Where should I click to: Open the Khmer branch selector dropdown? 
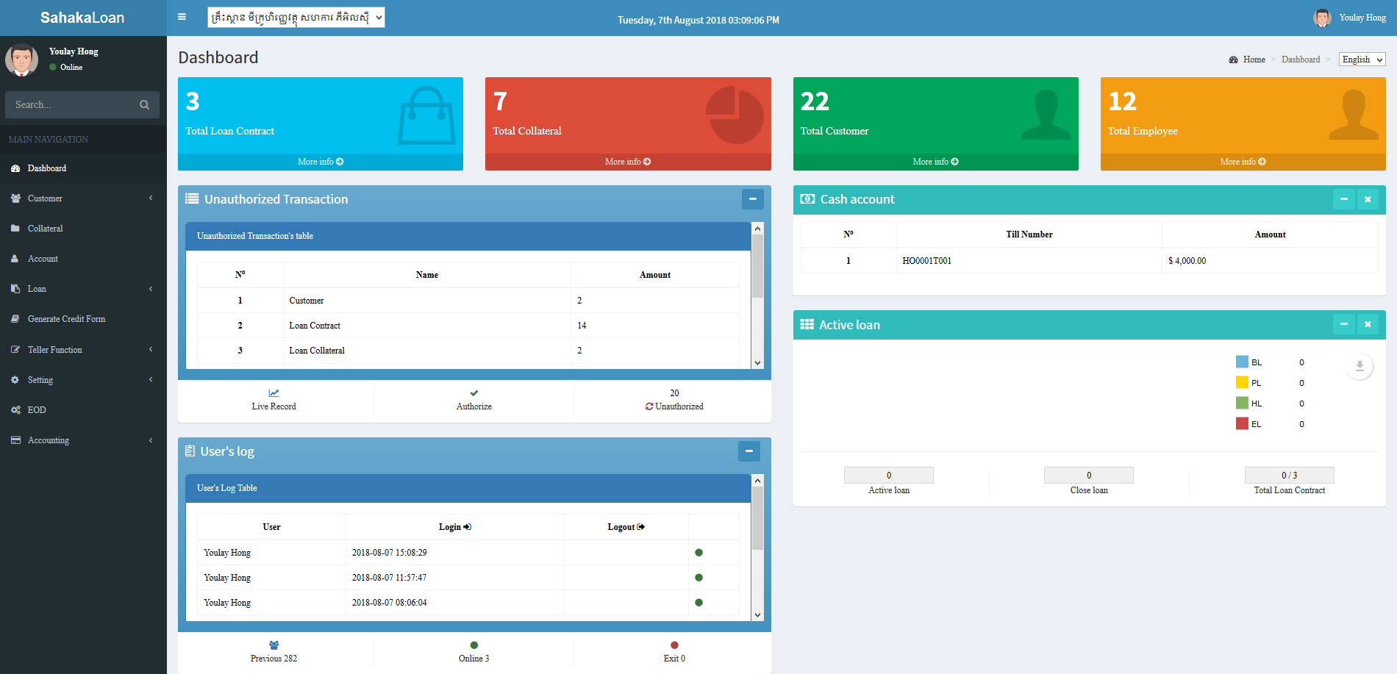click(296, 18)
